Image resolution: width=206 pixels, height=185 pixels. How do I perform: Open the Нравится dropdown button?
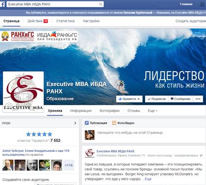[129, 99]
